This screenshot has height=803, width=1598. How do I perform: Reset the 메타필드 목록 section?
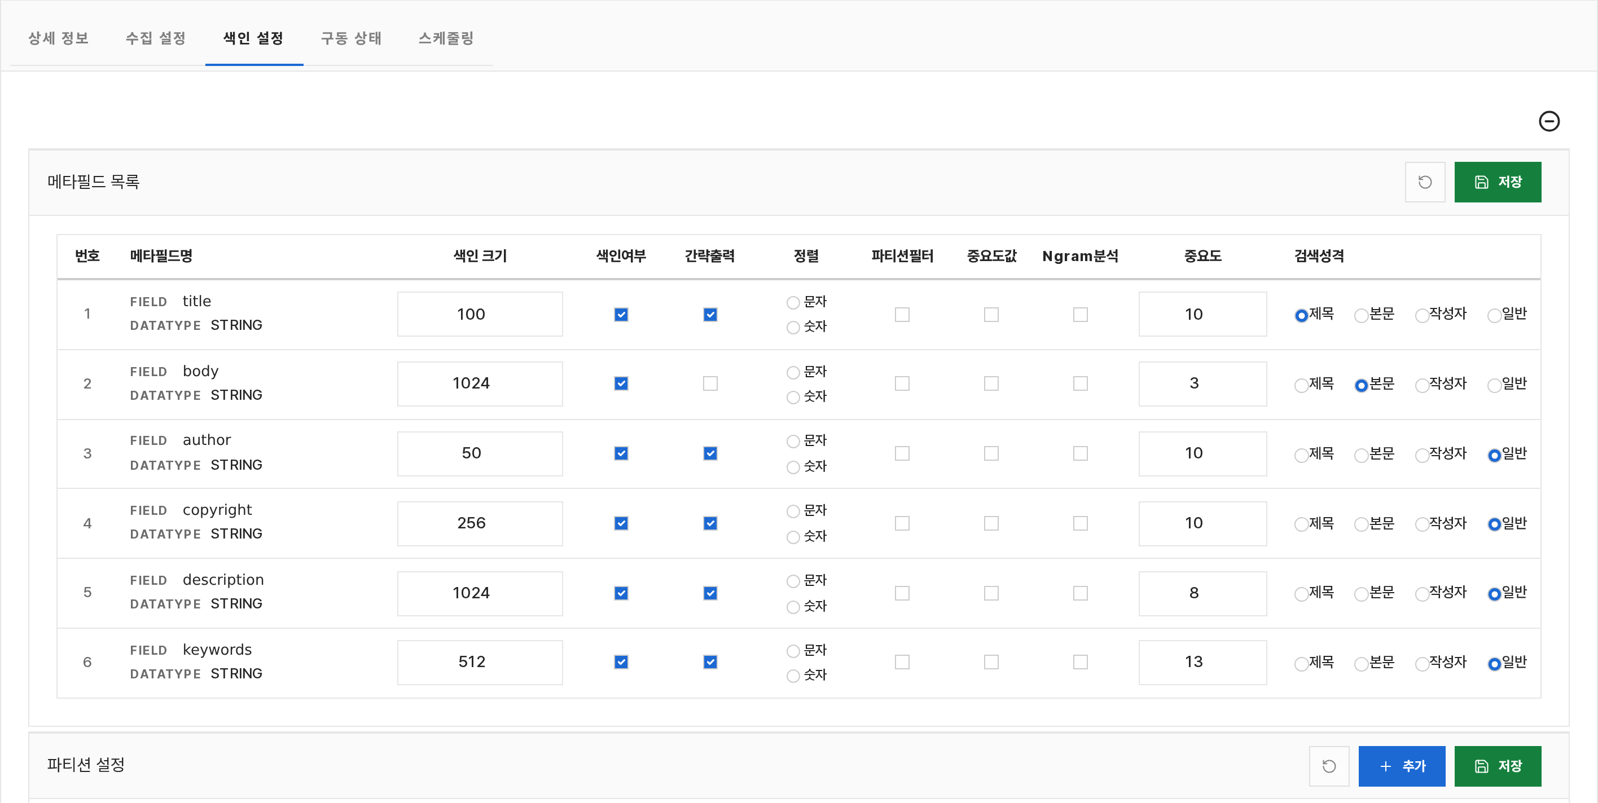click(1425, 182)
